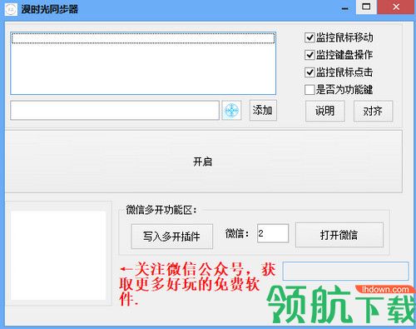Click 打开微信 button

click(339, 235)
